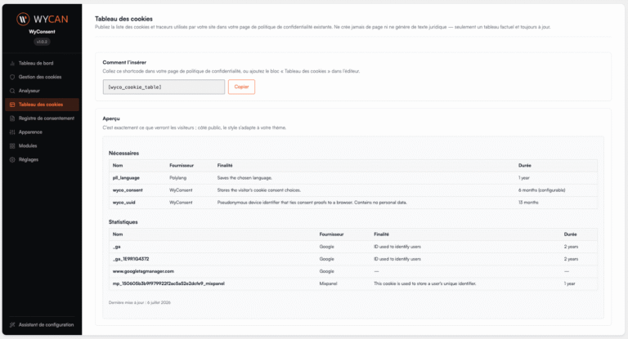Image resolution: width=628 pixels, height=339 pixels.
Task: Click Nom header in Nécessaires table
Action: [x=118, y=165]
